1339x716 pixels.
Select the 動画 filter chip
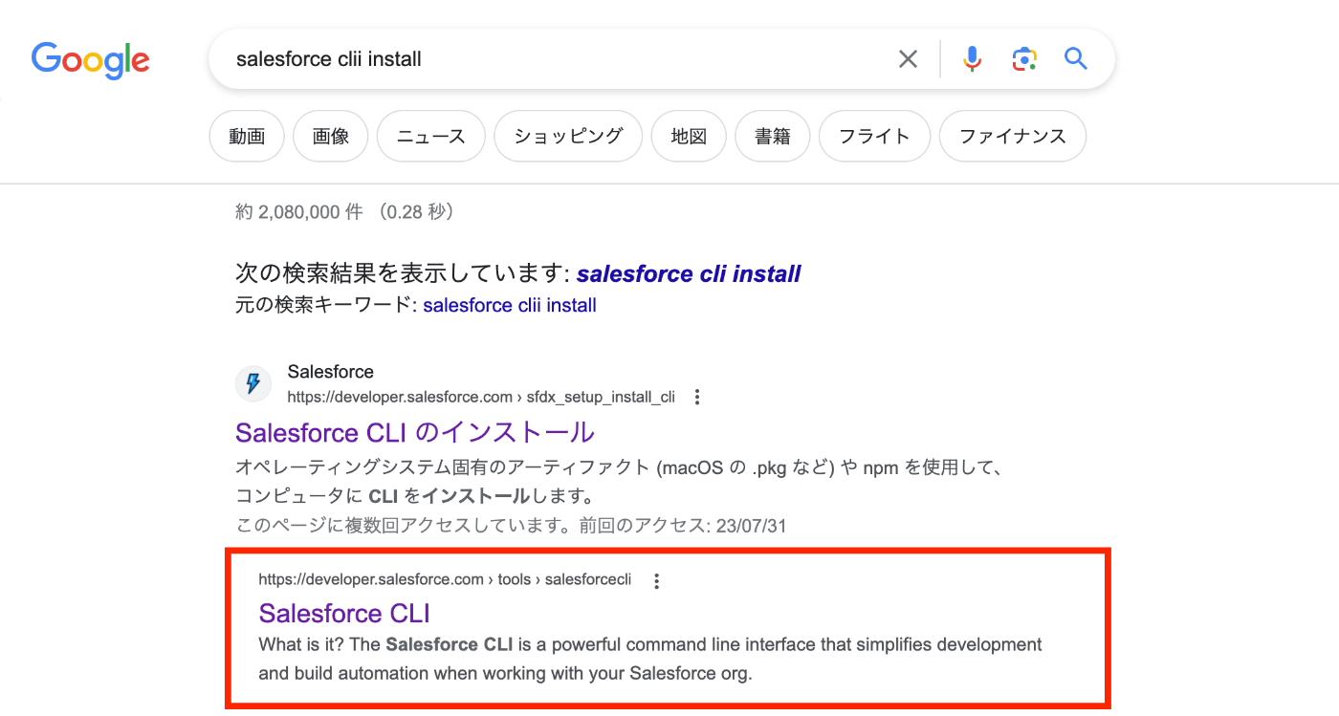(x=247, y=137)
